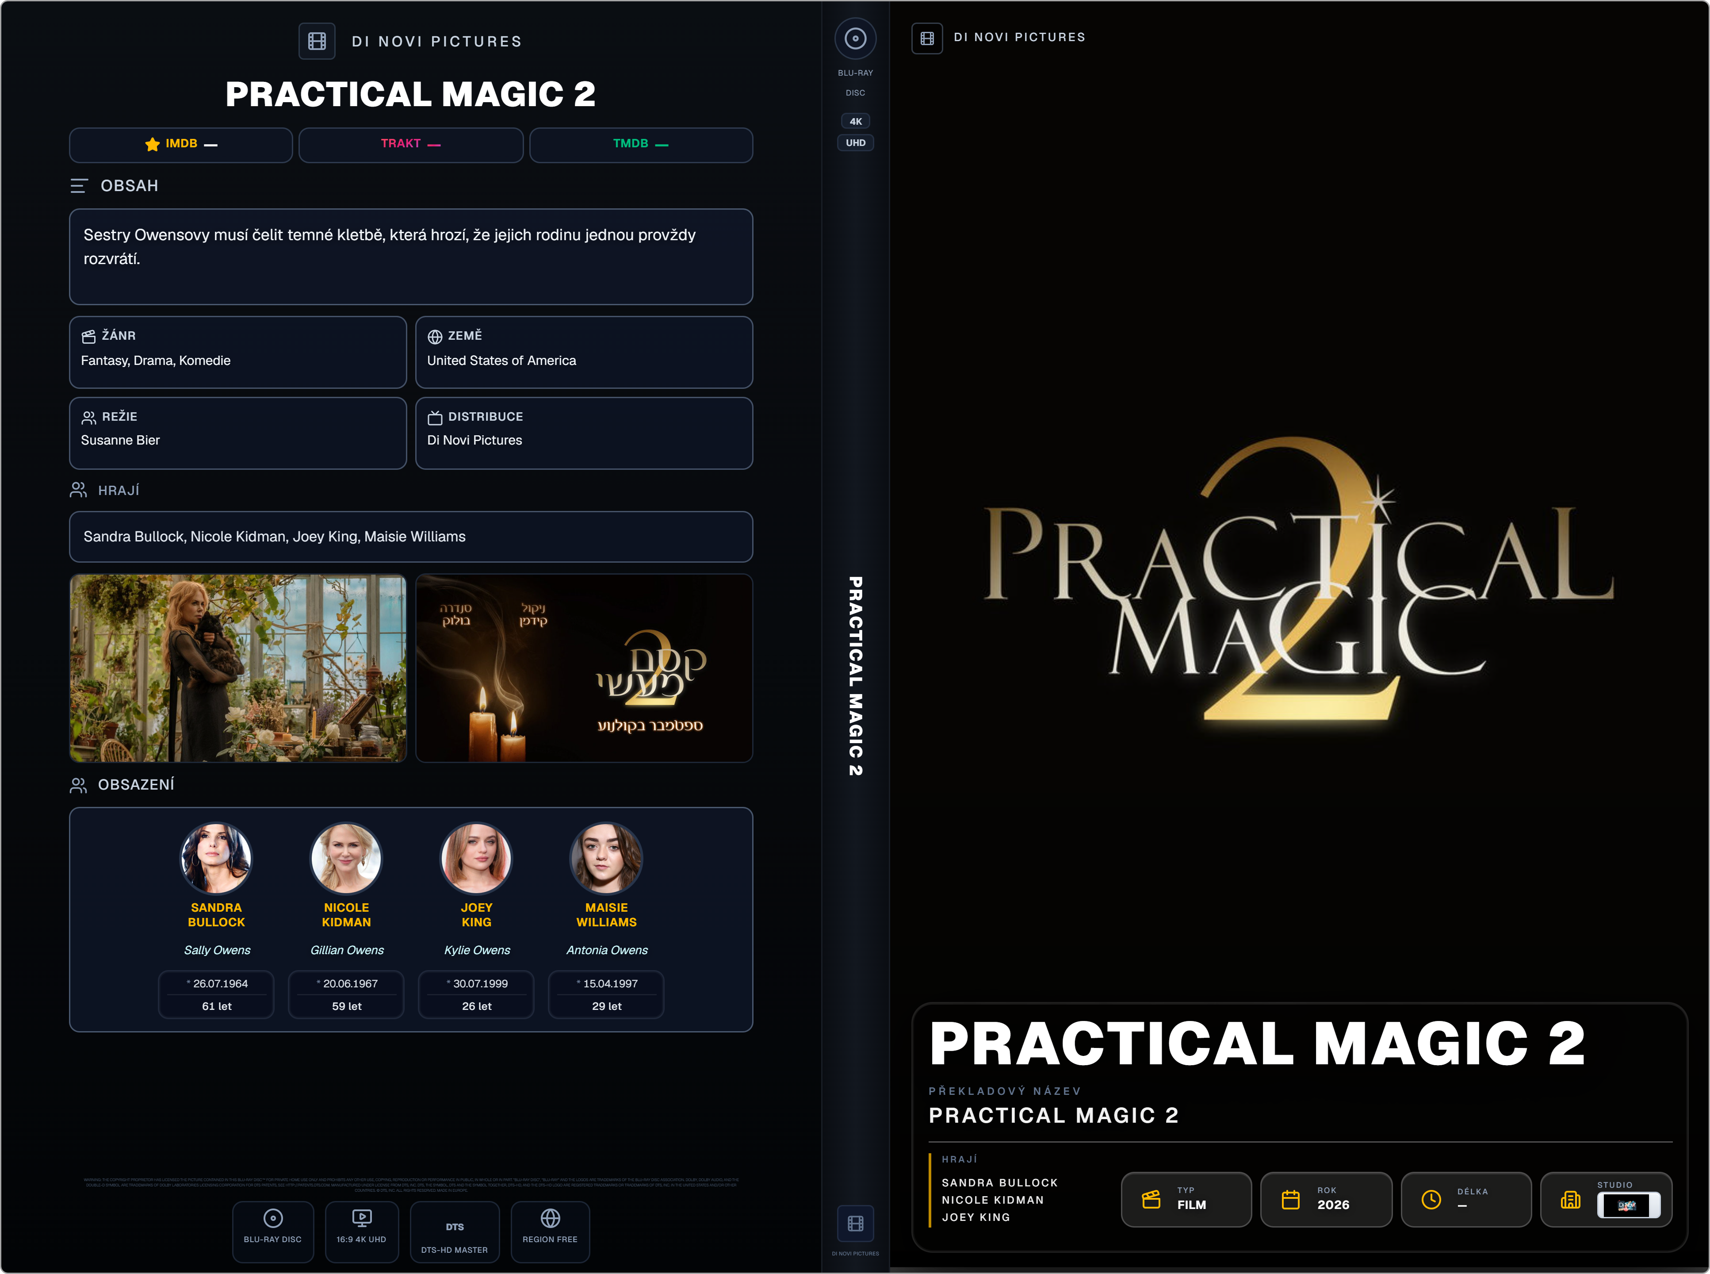Click the UHD badge on spine
This screenshot has height=1274, width=1710.
point(855,143)
